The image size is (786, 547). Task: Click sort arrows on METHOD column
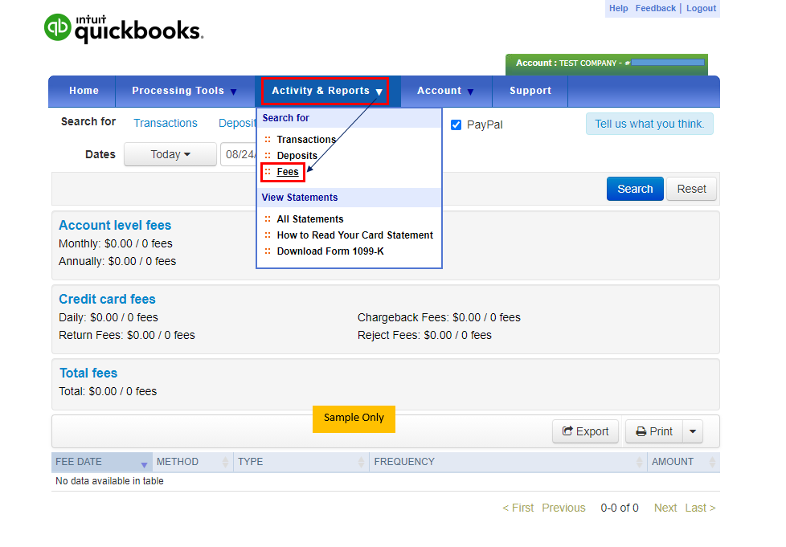[x=225, y=462]
